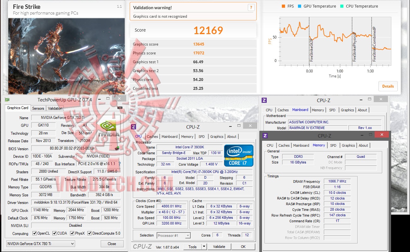
Task: Open Mainboard tab in the CPU-Z Memory timings window
Action: point(301,145)
